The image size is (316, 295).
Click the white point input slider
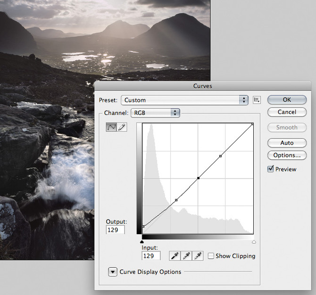tap(254, 242)
